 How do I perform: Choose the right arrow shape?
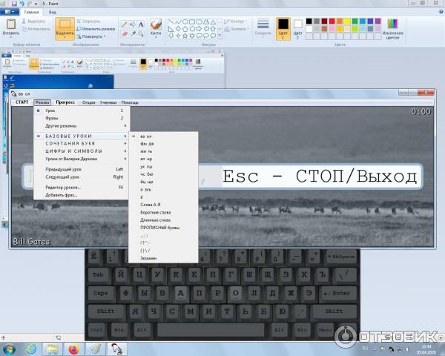(x=199, y=29)
